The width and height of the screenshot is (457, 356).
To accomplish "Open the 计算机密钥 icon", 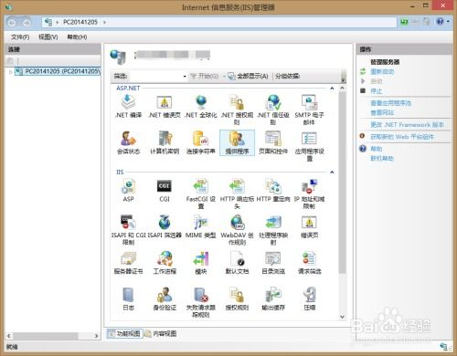I will click(x=165, y=142).
